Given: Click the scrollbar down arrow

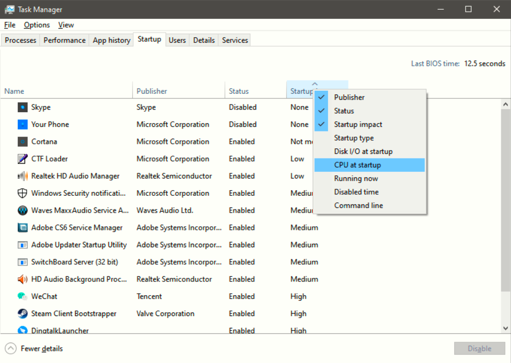Looking at the screenshot, I should (x=505, y=328).
